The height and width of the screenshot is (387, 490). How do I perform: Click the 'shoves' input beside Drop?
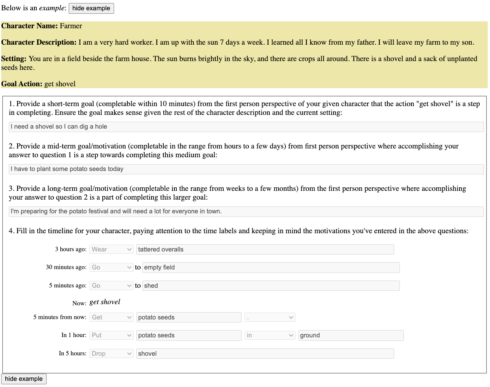point(265,354)
